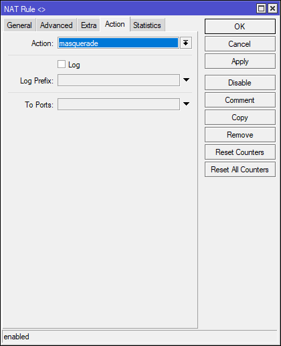Apply the NAT rule changes
281x346 pixels.
pyautogui.click(x=240, y=61)
